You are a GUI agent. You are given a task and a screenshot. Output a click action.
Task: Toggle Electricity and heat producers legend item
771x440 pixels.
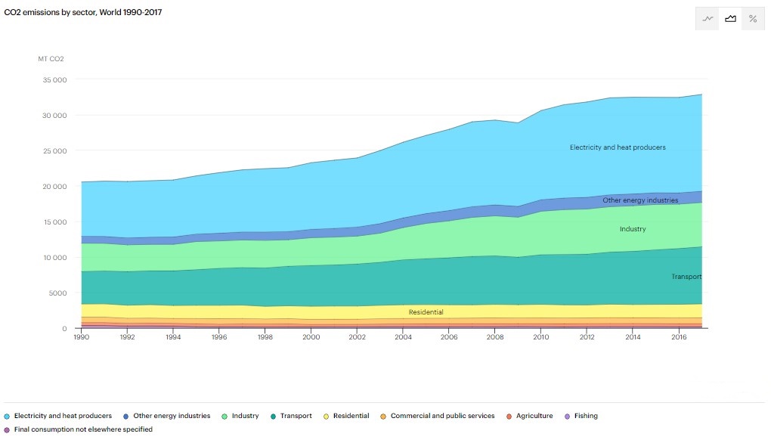coord(62,416)
